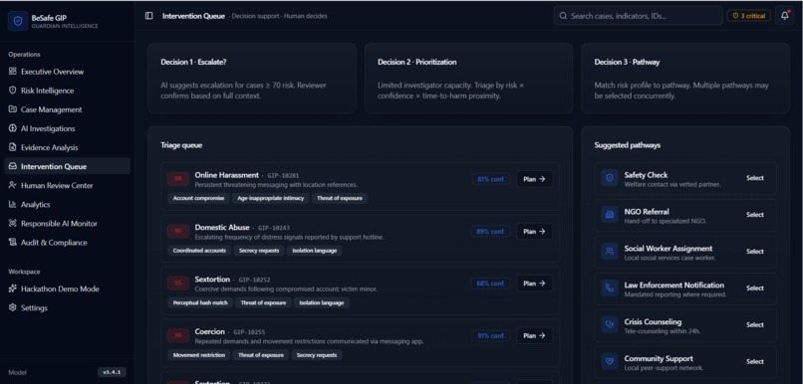This screenshot has height=384, width=803.
Task: Click the search magnifier icon
Action: pyautogui.click(x=563, y=16)
